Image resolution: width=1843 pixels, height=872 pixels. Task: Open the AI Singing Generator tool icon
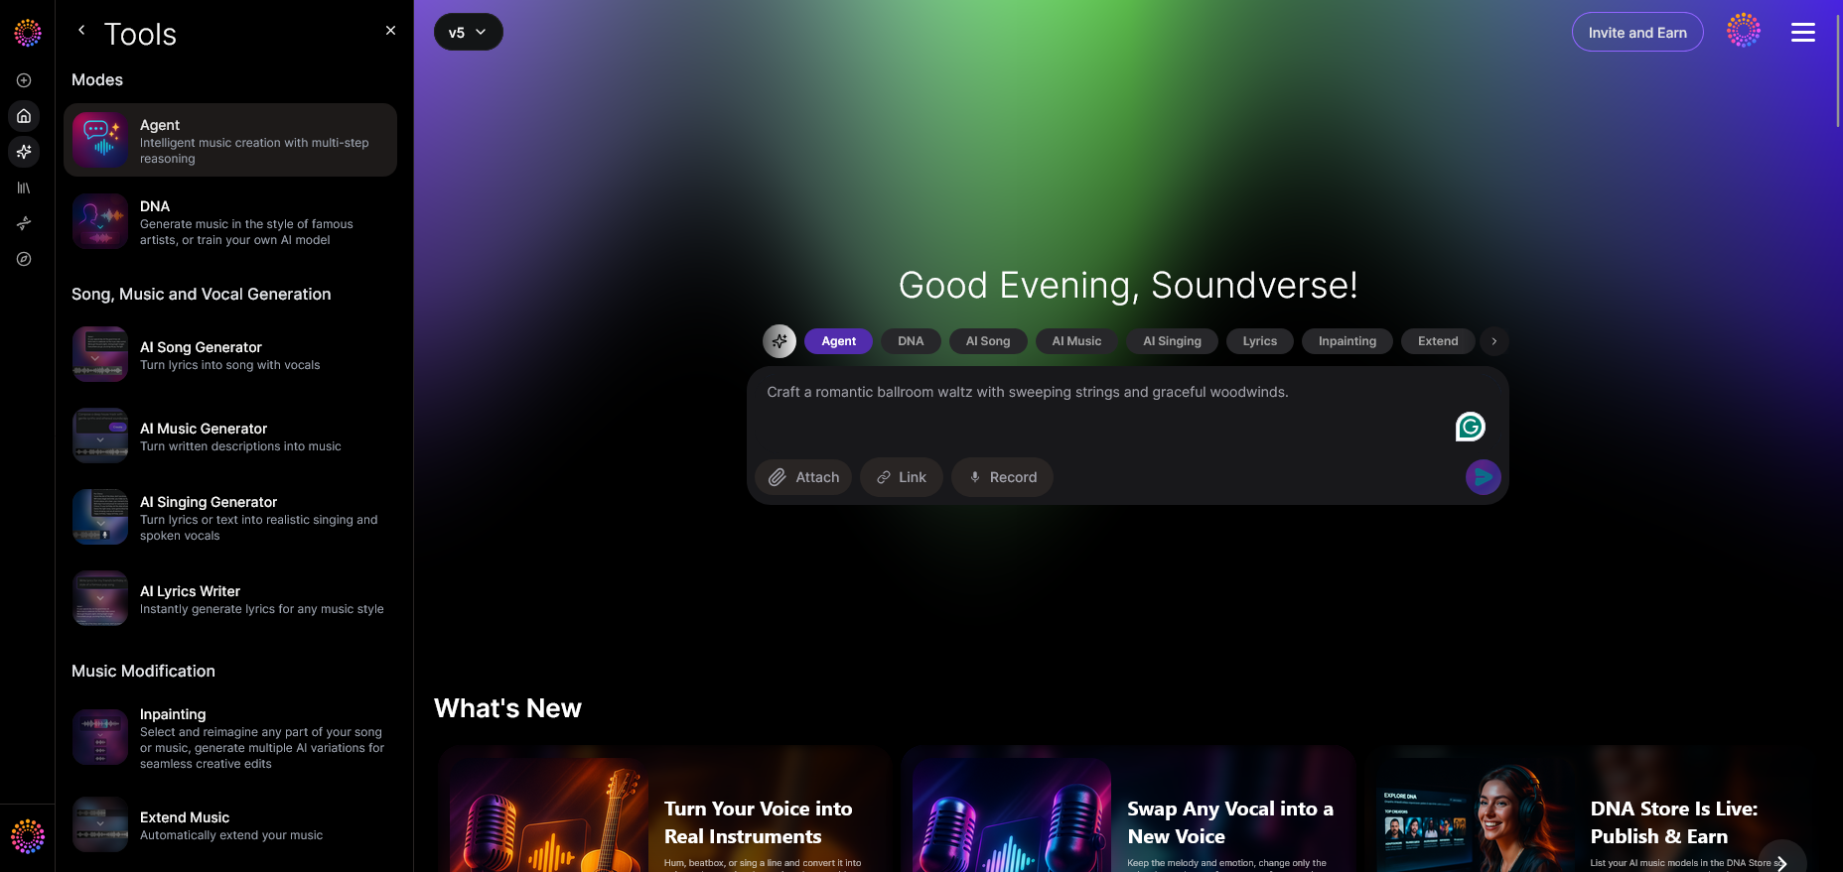[100, 517]
